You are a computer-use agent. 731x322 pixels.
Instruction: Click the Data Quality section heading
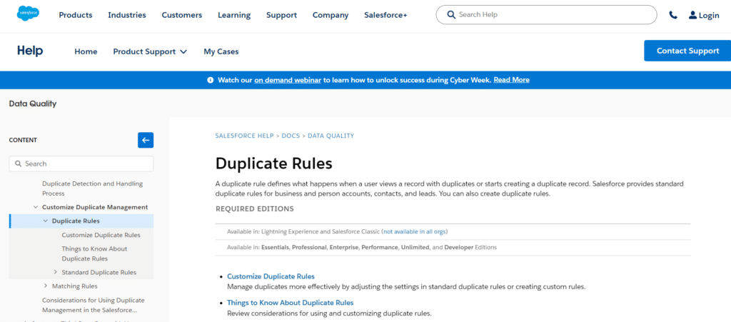pos(33,104)
